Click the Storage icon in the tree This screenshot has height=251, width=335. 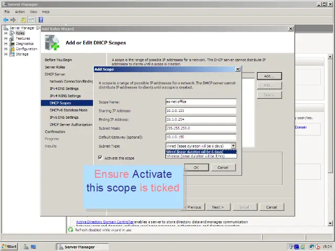[x=12, y=54]
